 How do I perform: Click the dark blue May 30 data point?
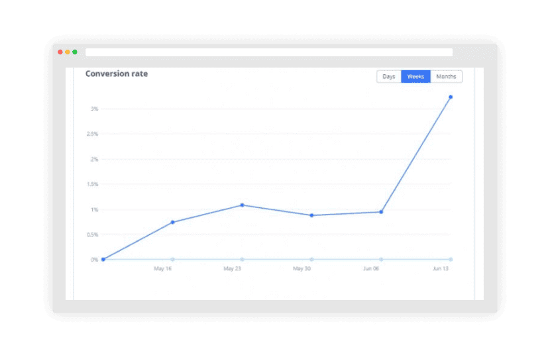pos(311,215)
